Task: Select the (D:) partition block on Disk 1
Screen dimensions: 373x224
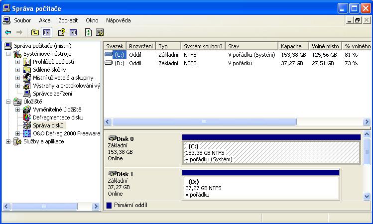Action: 261,188
